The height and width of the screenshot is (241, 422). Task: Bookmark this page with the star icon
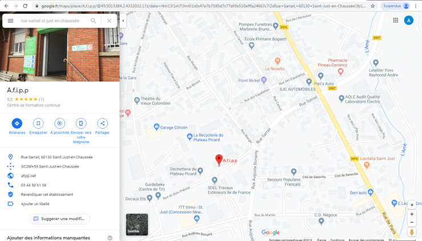(x=373, y=6)
